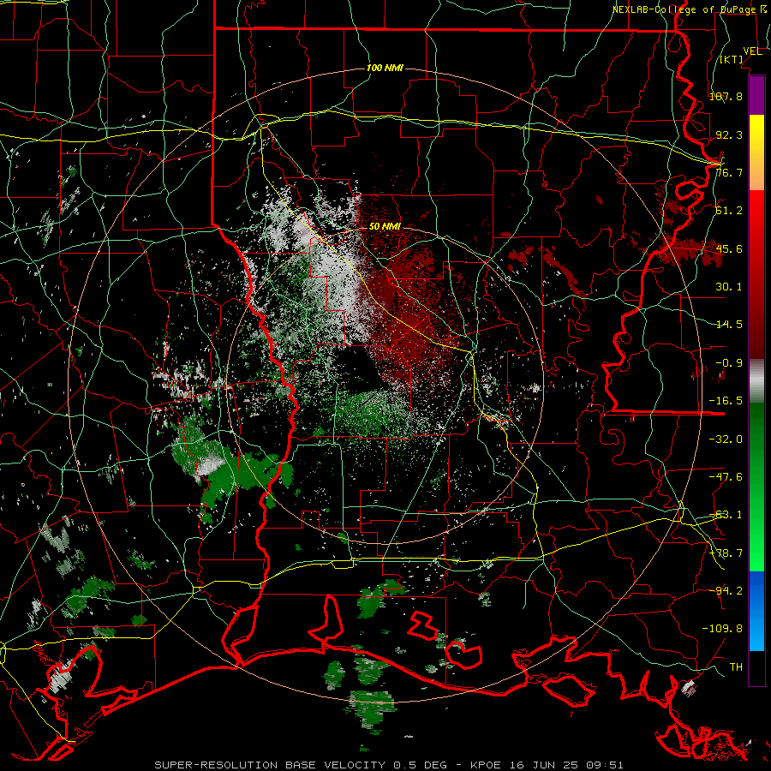Select the -47.6 scale value
The image size is (771, 771).
(x=726, y=477)
